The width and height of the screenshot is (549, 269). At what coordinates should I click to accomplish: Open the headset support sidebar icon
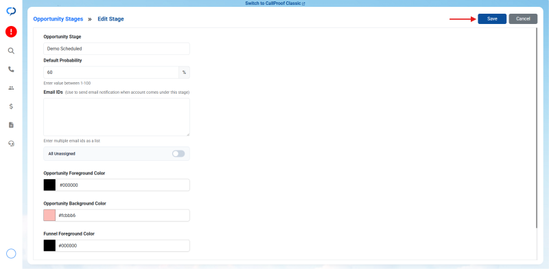pos(11,144)
